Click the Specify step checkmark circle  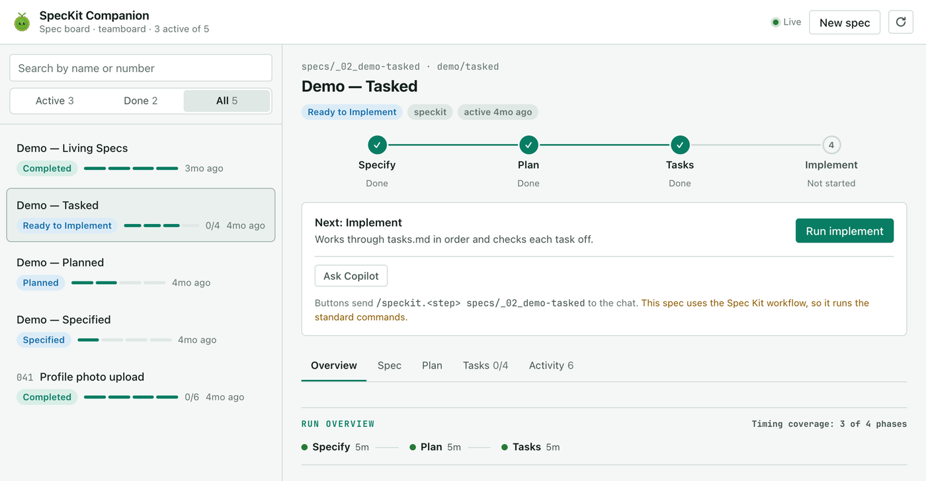coord(377,145)
